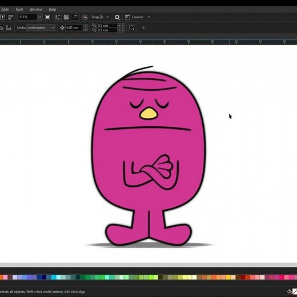This screenshot has width=297, height=297.
Task: Click the Export icon with upward arrow
Action: click(2, 17)
